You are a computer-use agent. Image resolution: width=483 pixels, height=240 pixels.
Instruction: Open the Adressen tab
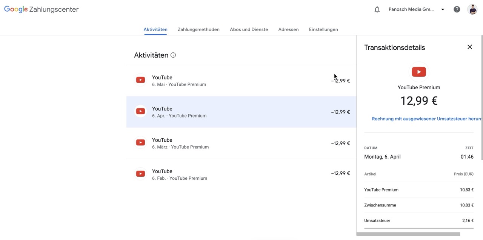coord(288,29)
